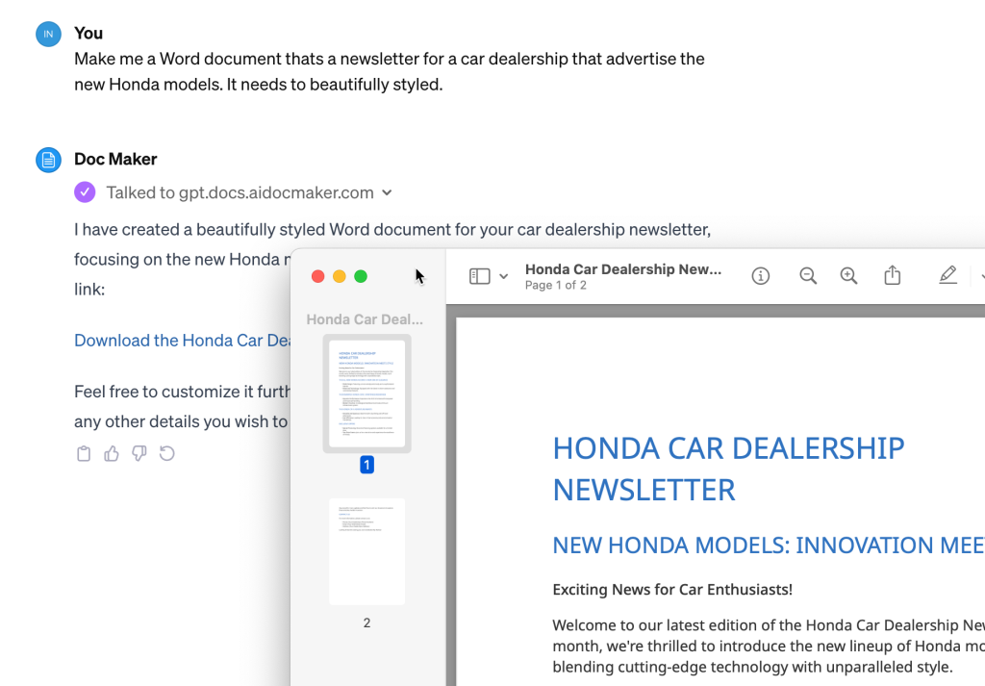Click the 'HONDA CAR DEALERSHIP NEWSLETTER' heading
The height and width of the screenshot is (686, 985).
728,470
